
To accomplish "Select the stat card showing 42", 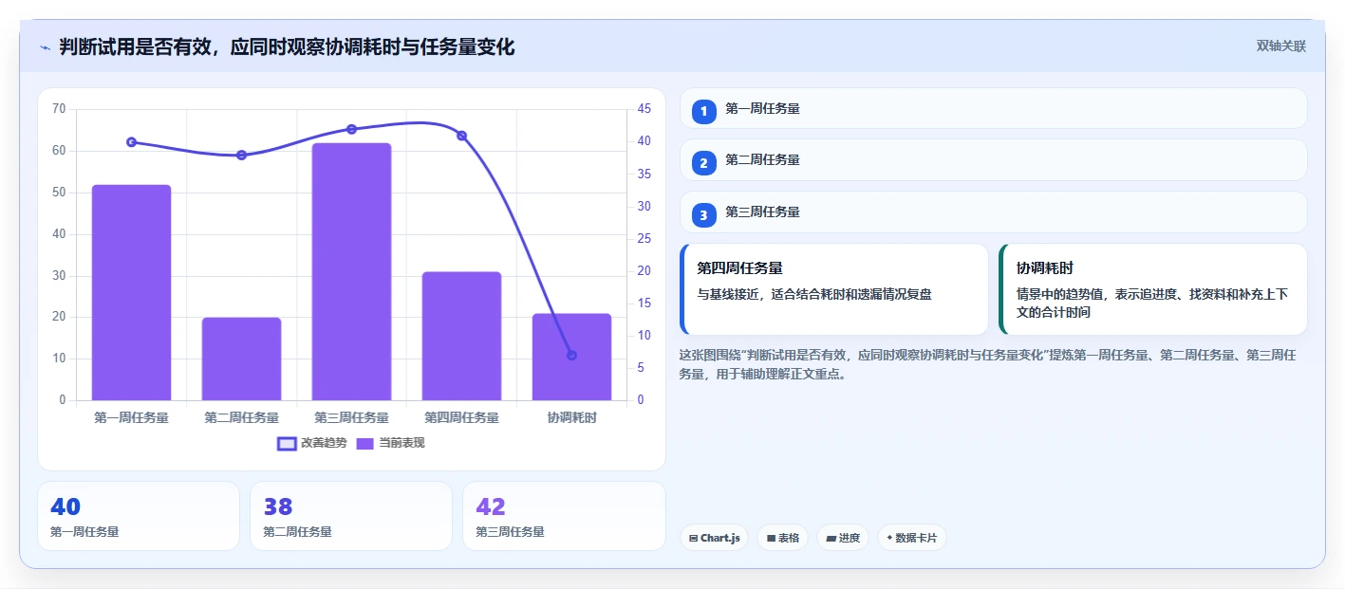I will click(x=564, y=516).
